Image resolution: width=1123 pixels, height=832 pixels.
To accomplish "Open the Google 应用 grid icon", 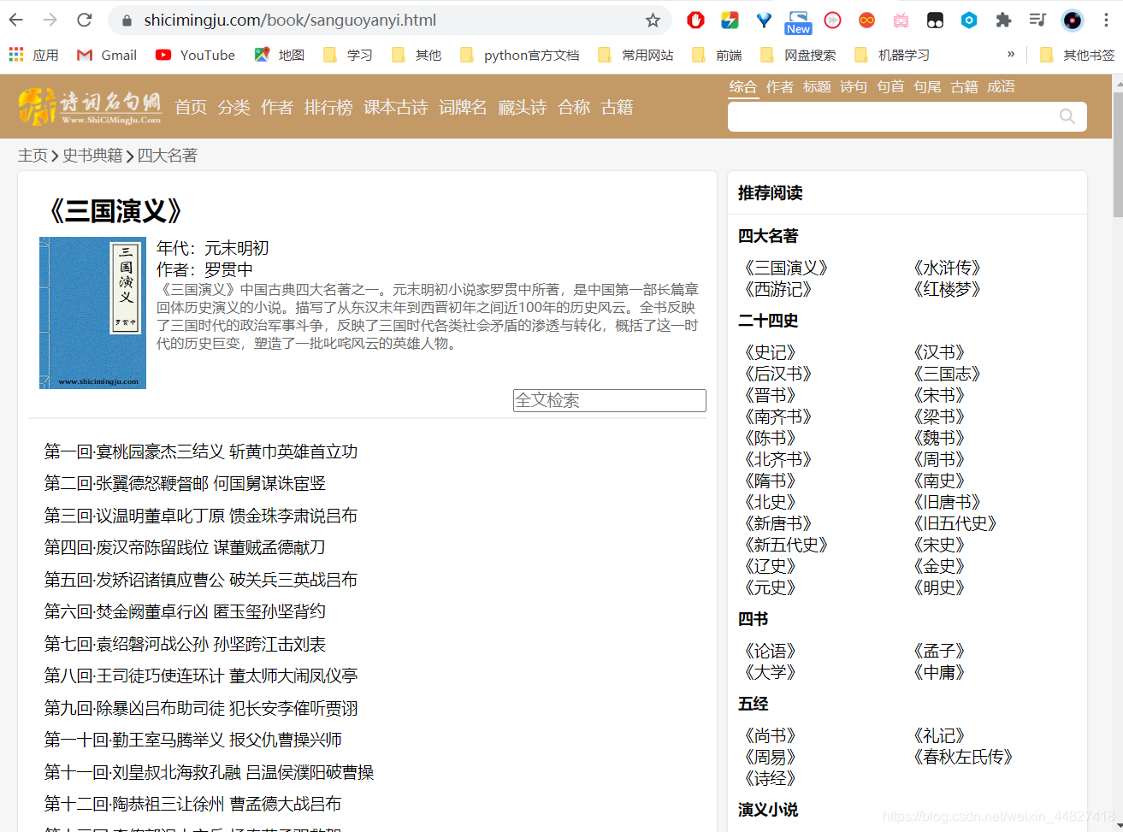I will (x=15, y=54).
